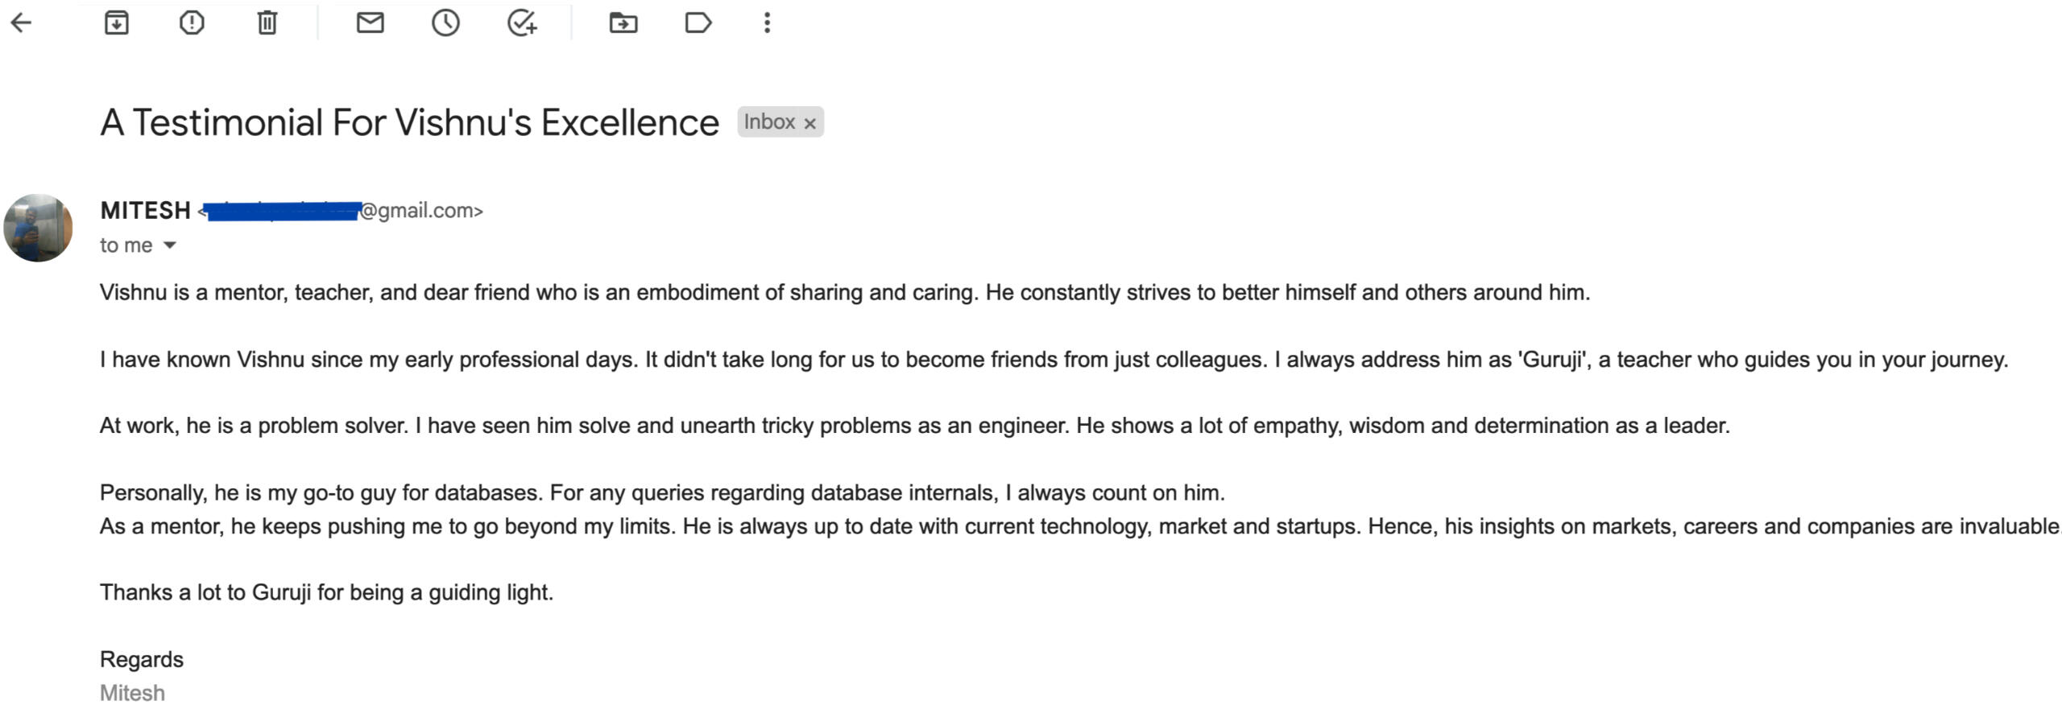This screenshot has height=717, width=2062.
Task: Delete this email with trash icon
Action: [x=267, y=23]
